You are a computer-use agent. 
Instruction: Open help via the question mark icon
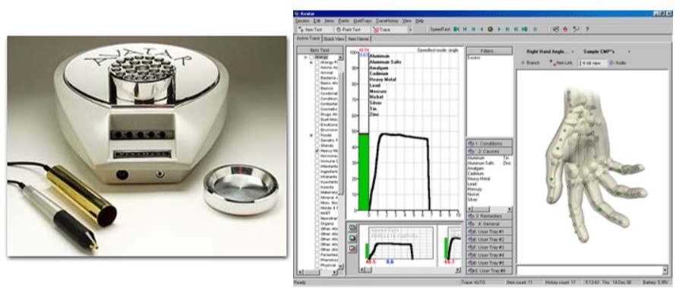click(x=587, y=30)
